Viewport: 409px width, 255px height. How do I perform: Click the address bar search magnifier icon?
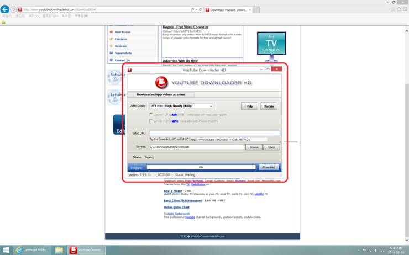coord(192,9)
